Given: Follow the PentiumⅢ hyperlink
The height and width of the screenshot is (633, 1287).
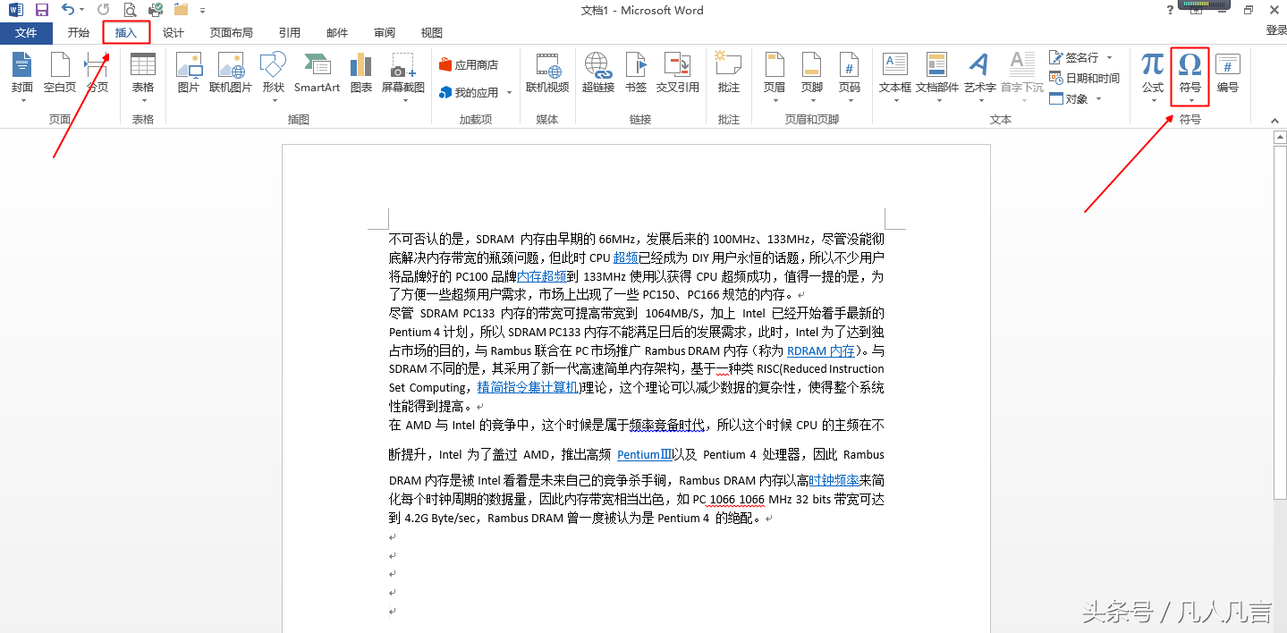Looking at the screenshot, I should 644,454.
